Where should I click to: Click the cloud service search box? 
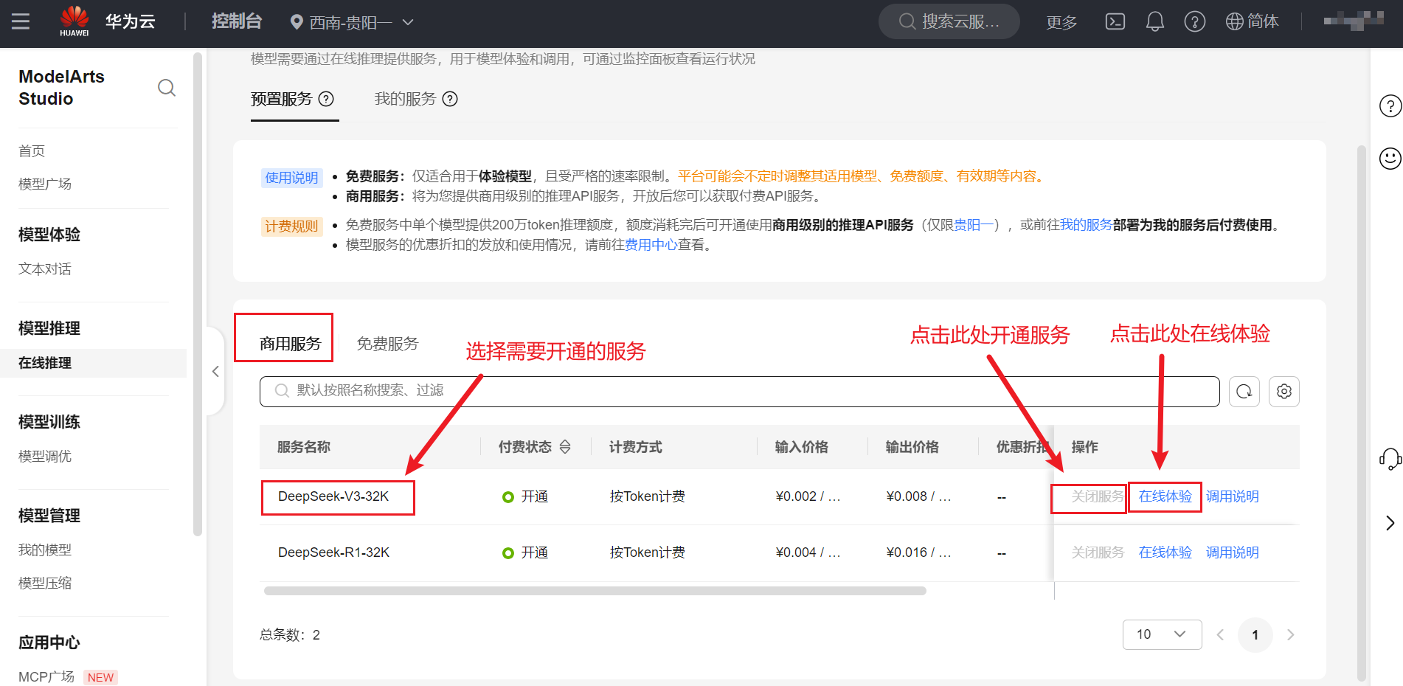click(x=949, y=21)
